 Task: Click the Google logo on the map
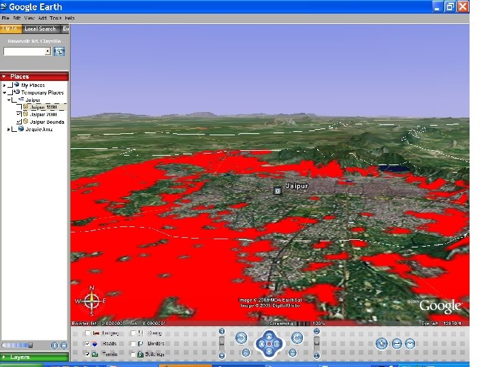tap(440, 306)
